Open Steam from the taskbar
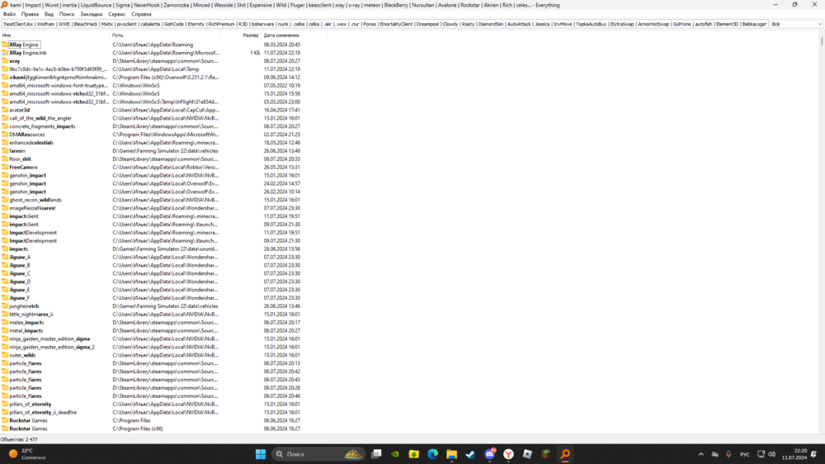Viewport: 825px width, 464px height. [x=470, y=454]
